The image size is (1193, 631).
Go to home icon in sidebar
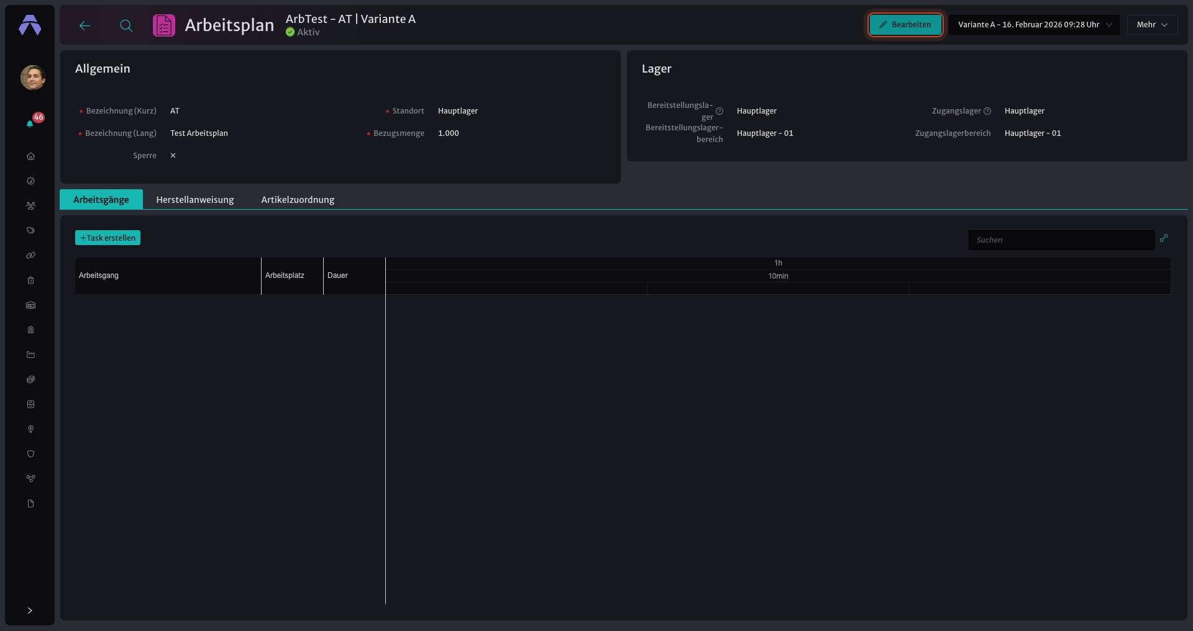click(30, 156)
